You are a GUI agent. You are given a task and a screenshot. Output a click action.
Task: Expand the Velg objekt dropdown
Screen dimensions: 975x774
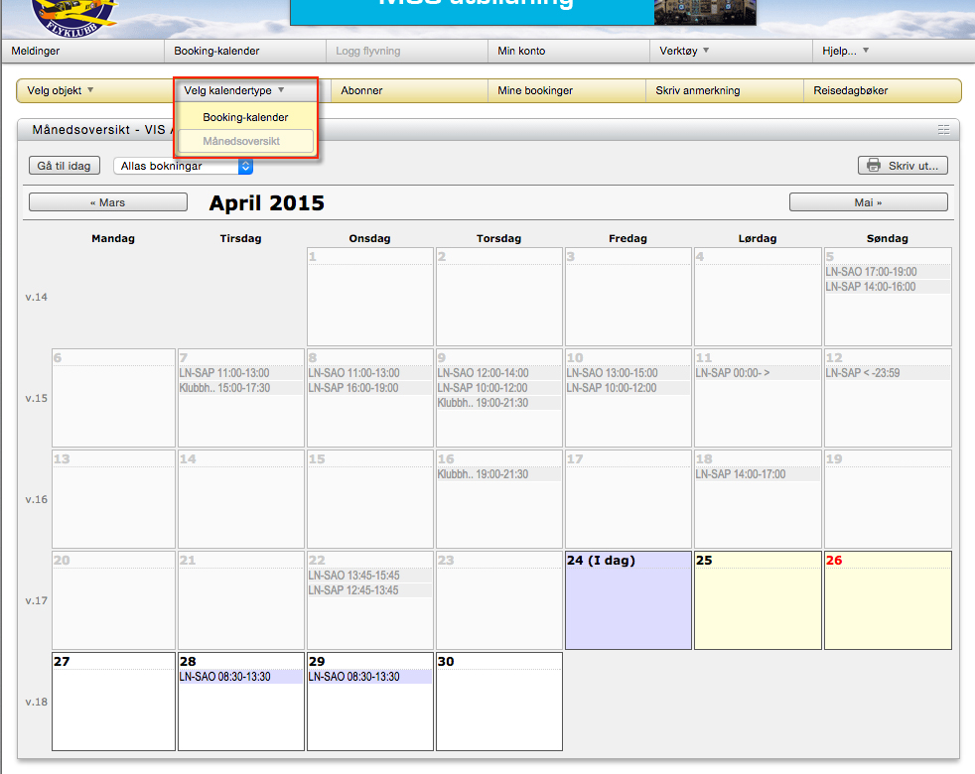pos(61,90)
